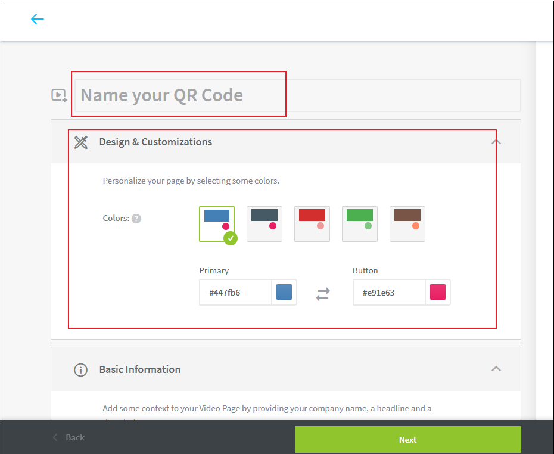Click the Basic Information info icon
Screen dimensions: 554x454
[80, 369]
